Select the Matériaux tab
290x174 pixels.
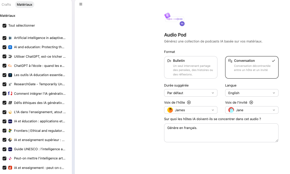pyautogui.click(x=24, y=4)
